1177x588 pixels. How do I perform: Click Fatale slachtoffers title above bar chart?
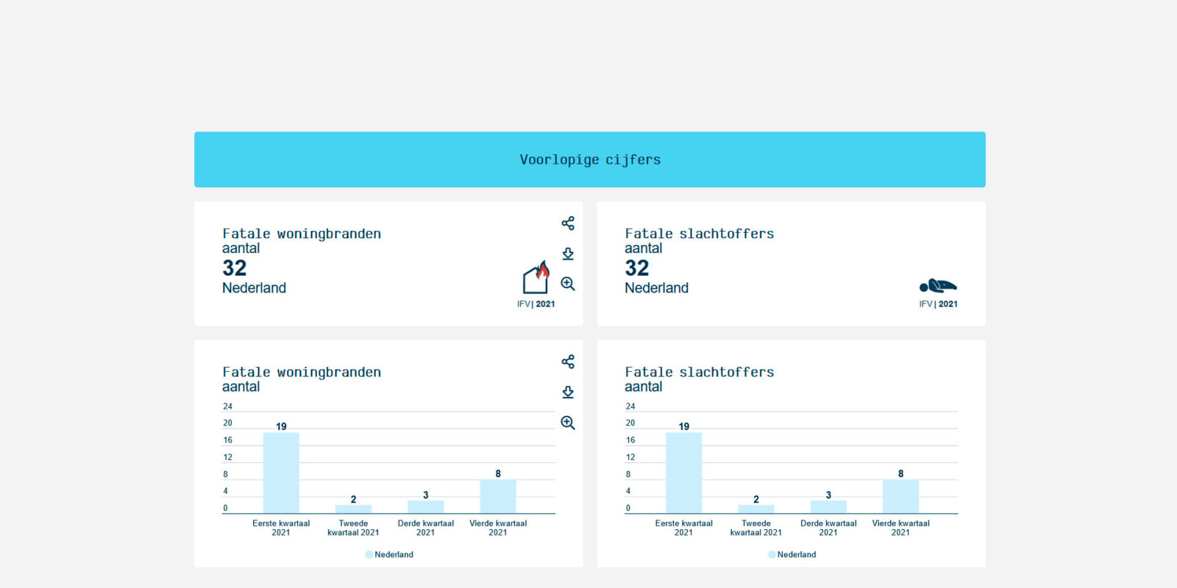point(699,372)
